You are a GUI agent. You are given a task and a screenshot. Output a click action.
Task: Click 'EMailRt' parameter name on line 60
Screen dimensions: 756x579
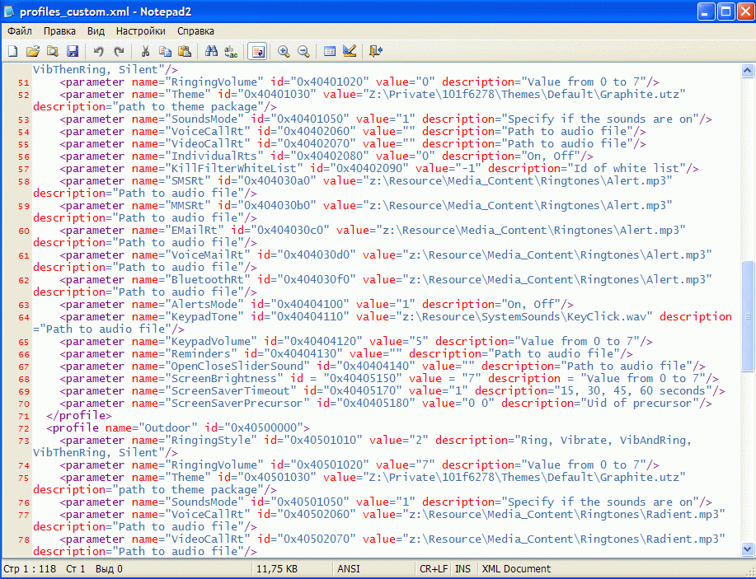195,231
